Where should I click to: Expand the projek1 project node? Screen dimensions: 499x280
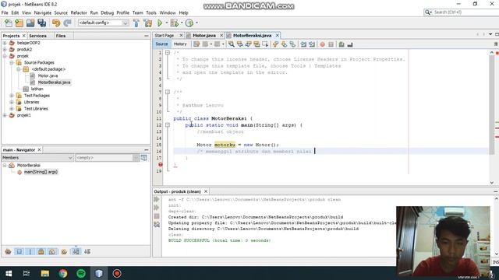[5, 115]
